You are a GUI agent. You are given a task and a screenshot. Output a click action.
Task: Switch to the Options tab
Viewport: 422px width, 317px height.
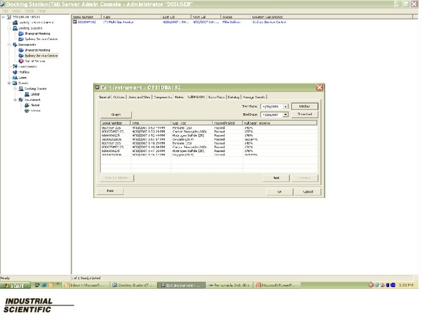click(x=118, y=97)
